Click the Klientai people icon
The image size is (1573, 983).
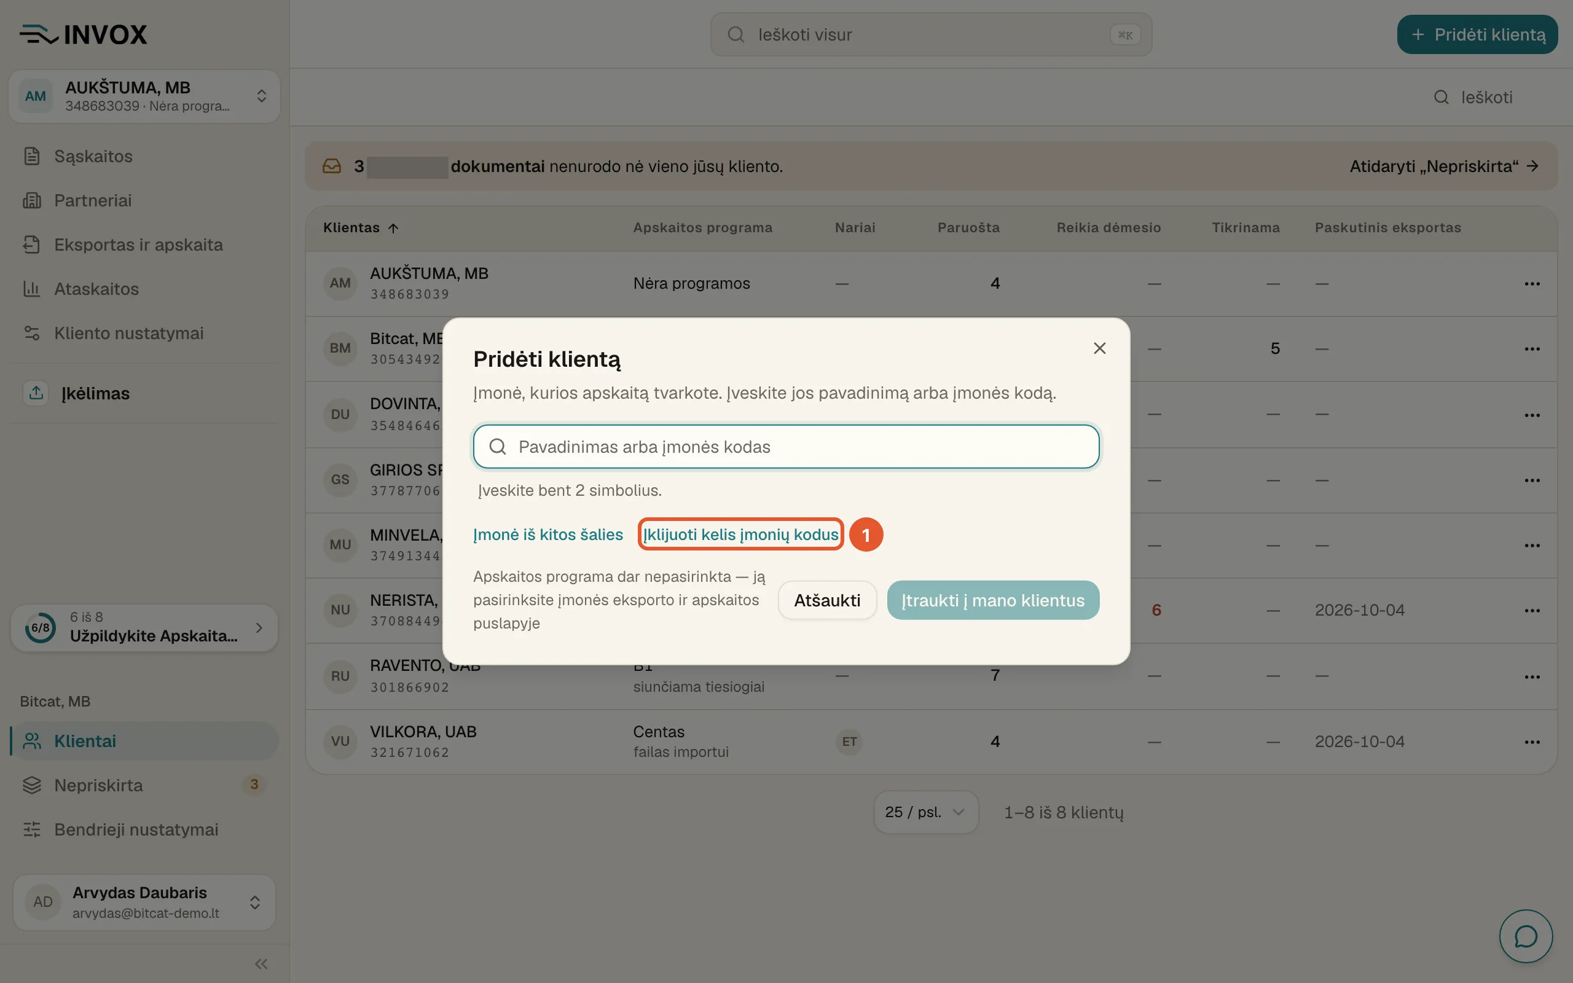click(32, 740)
